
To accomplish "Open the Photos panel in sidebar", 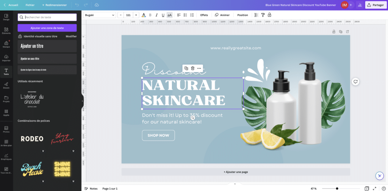I will coord(6,129).
